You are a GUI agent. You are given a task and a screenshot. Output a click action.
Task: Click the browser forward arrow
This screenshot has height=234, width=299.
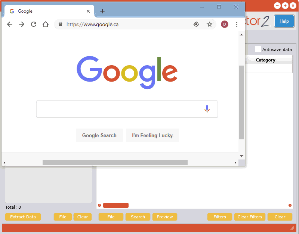[22, 24]
